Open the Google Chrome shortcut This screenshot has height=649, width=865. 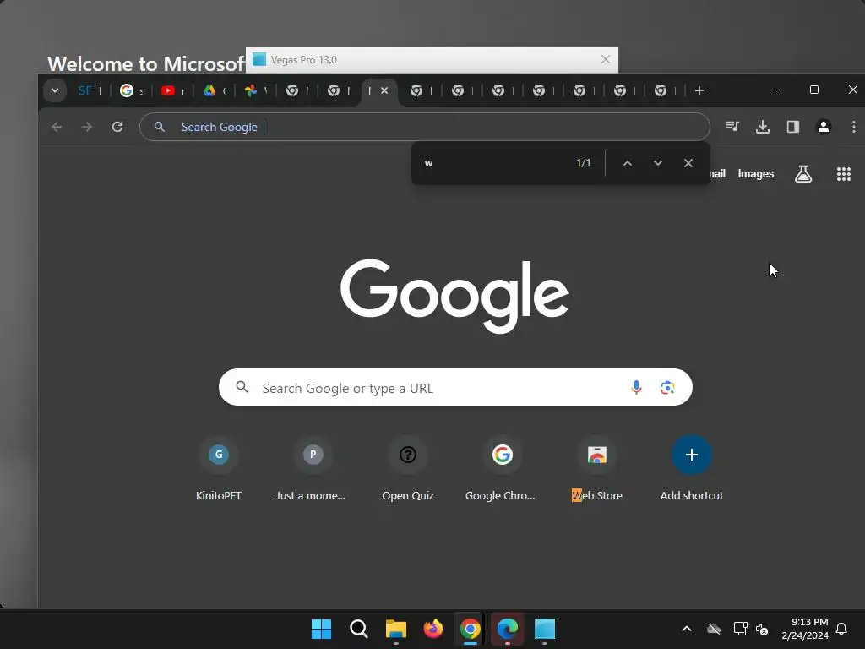click(502, 468)
